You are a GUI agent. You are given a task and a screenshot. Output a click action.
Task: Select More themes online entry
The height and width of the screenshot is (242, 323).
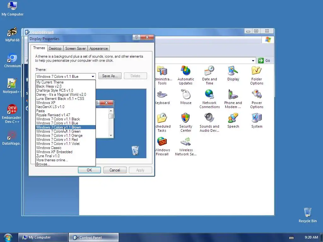[x=66, y=160]
